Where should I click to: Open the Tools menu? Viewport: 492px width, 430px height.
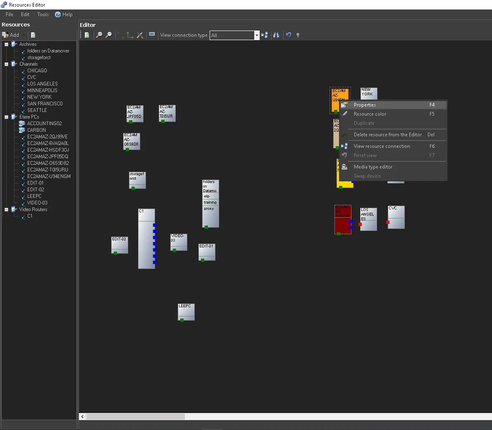click(43, 14)
